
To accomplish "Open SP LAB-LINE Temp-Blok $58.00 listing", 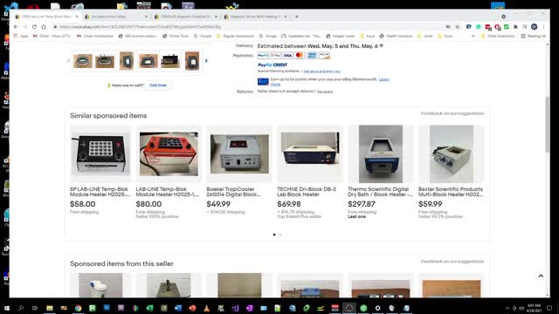I will point(100,192).
